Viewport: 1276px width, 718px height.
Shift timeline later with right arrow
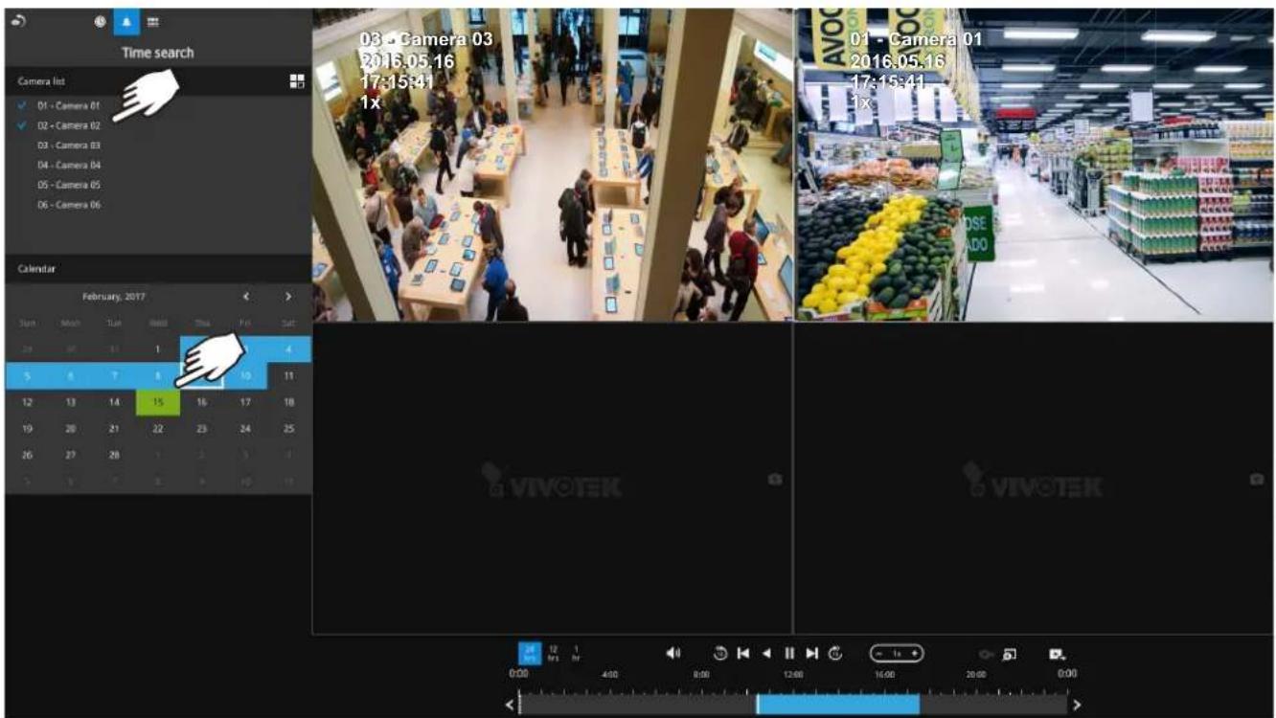1077,705
